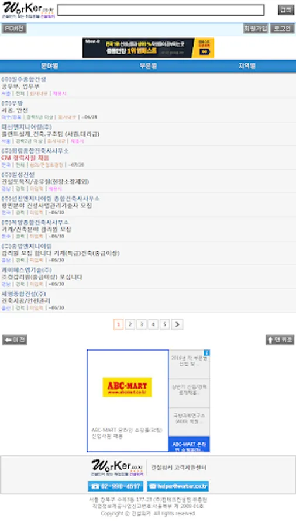Viewport: 296px width, 526px height.
Task: Select the 분야별 tab
Action: point(50,66)
